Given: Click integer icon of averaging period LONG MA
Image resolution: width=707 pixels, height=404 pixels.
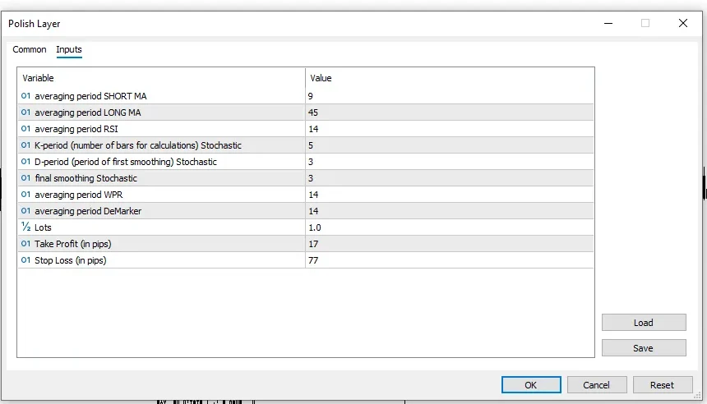Looking at the screenshot, I should point(25,112).
